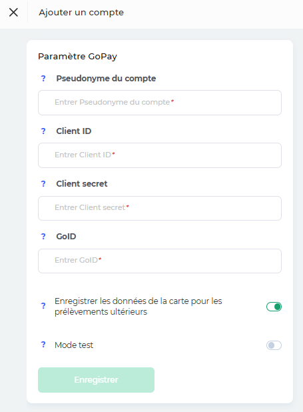
Task: Click the Client secret label text
Action: pos(82,183)
